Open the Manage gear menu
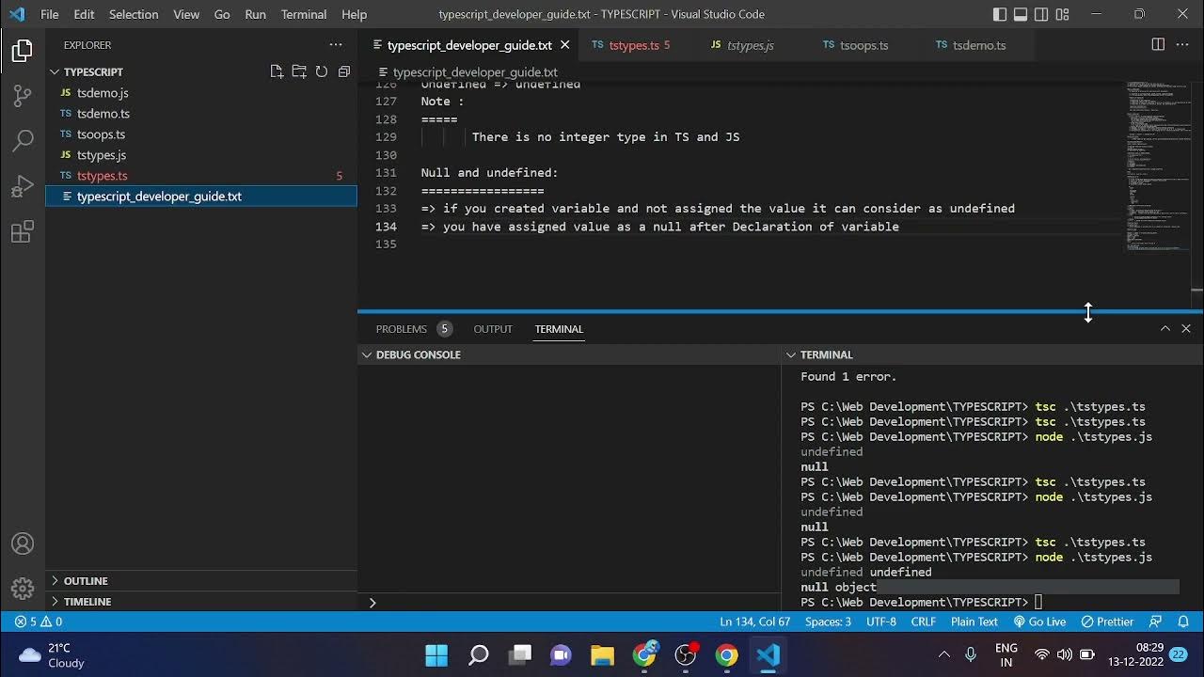The image size is (1204, 677). [x=23, y=589]
